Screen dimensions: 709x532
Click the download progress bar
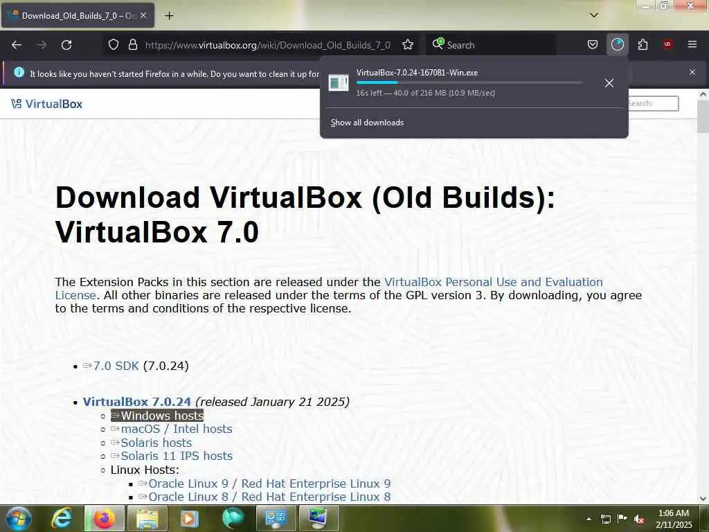pyautogui.click(x=469, y=83)
